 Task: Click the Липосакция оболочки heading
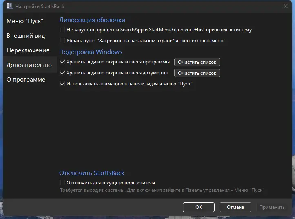click(x=92, y=20)
